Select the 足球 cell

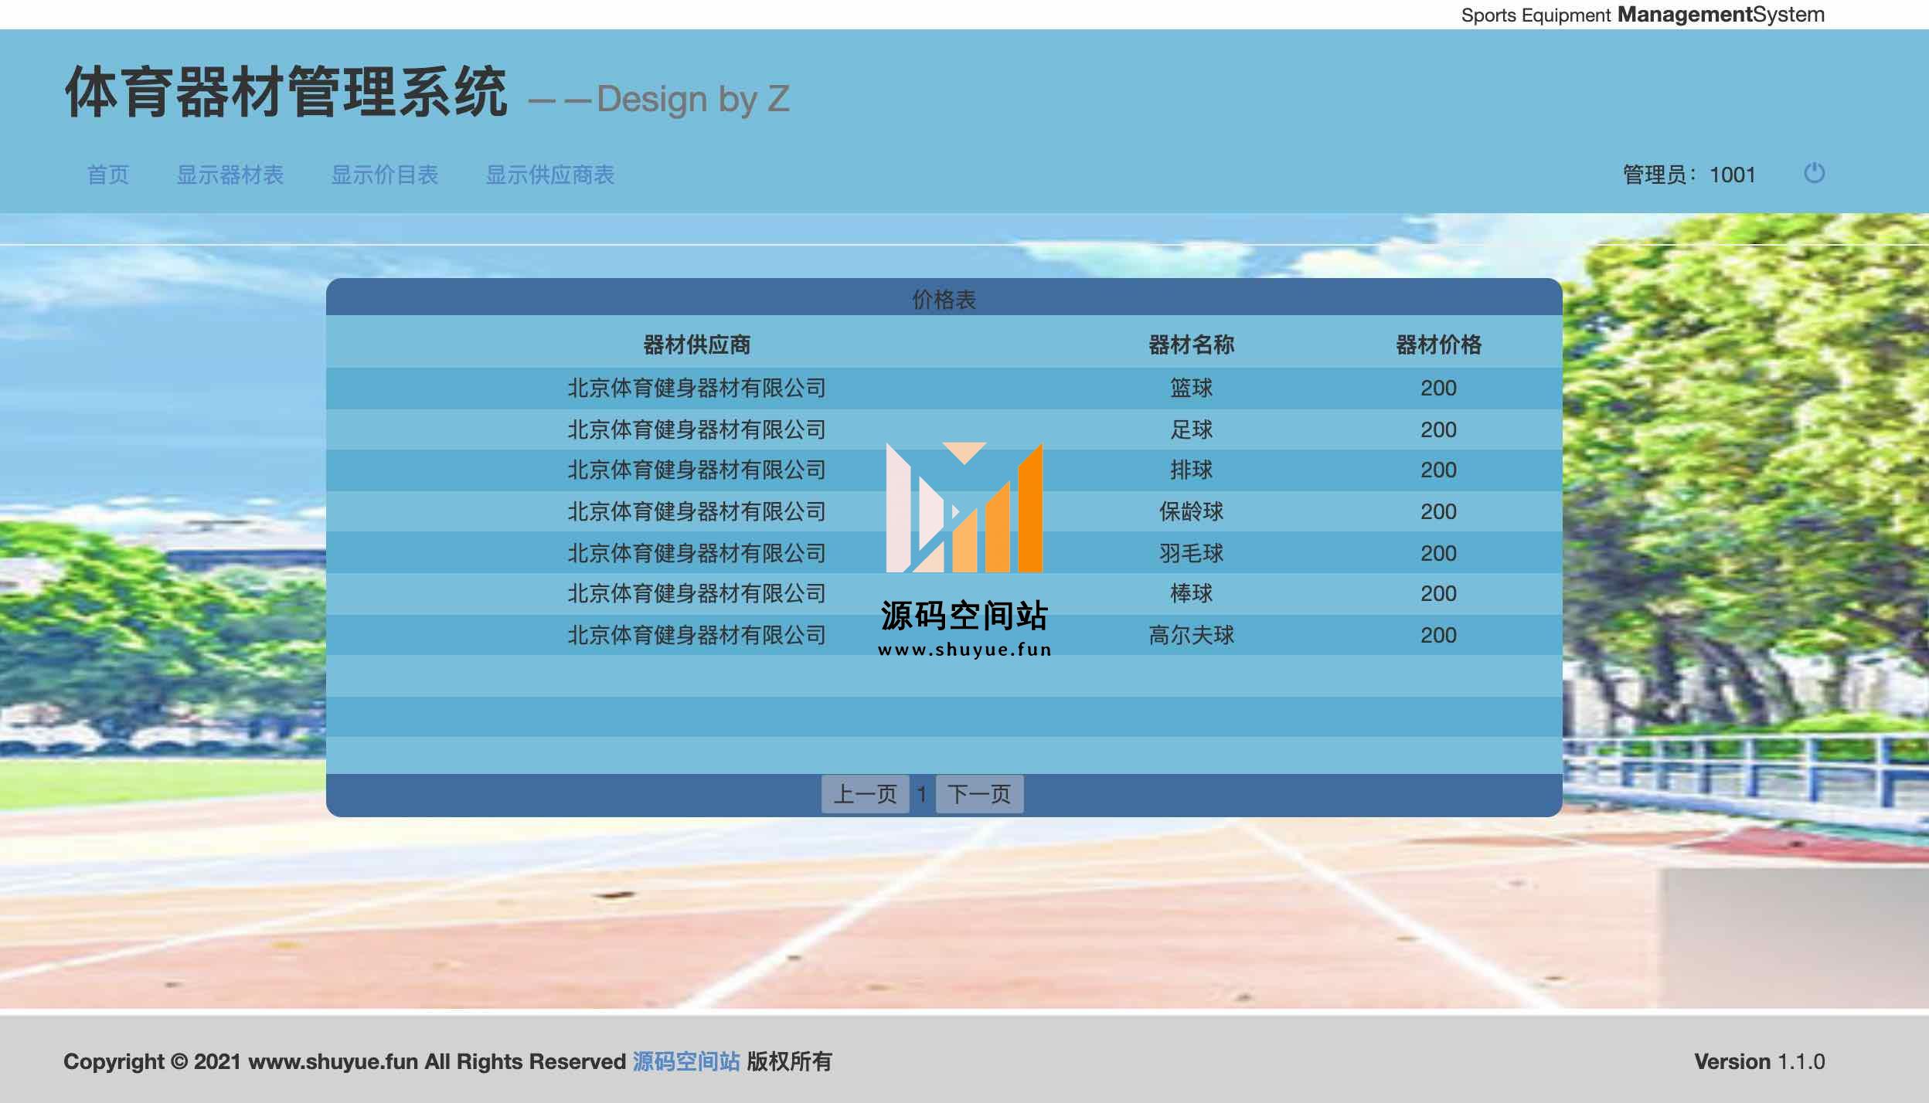tap(1191, 429)
